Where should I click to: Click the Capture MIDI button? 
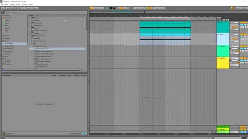tap(126, 8)
